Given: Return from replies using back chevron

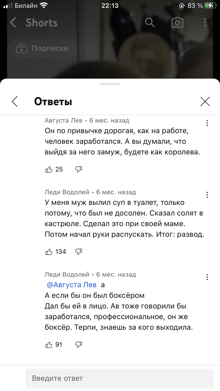Looking at the screenshot, I should [14, 102].
